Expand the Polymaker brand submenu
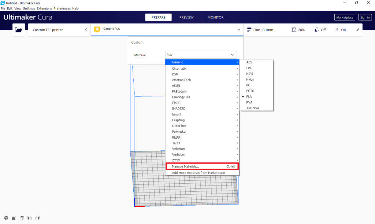The image size is (375, 224). pos(202,132)
